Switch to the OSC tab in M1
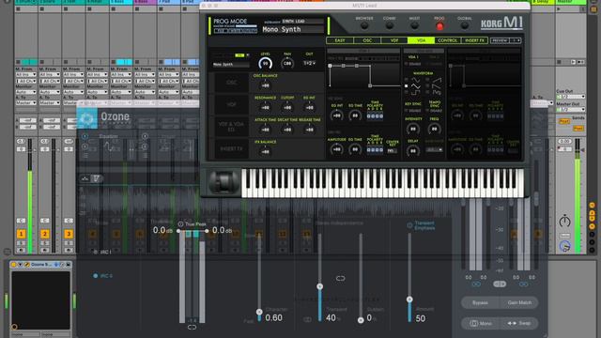This screenshot has width=601, height=338. (x=367, y=40)
